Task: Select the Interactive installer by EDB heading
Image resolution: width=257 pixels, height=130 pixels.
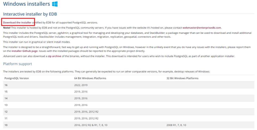Action: (30, 14)
